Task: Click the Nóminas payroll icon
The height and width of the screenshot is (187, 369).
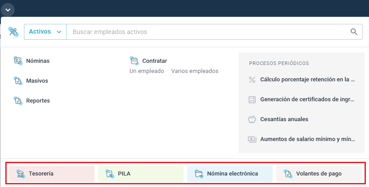Action: [x=18, y=61]
